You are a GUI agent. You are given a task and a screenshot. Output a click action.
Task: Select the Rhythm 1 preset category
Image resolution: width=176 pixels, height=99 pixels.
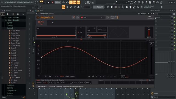coord(48,80)
